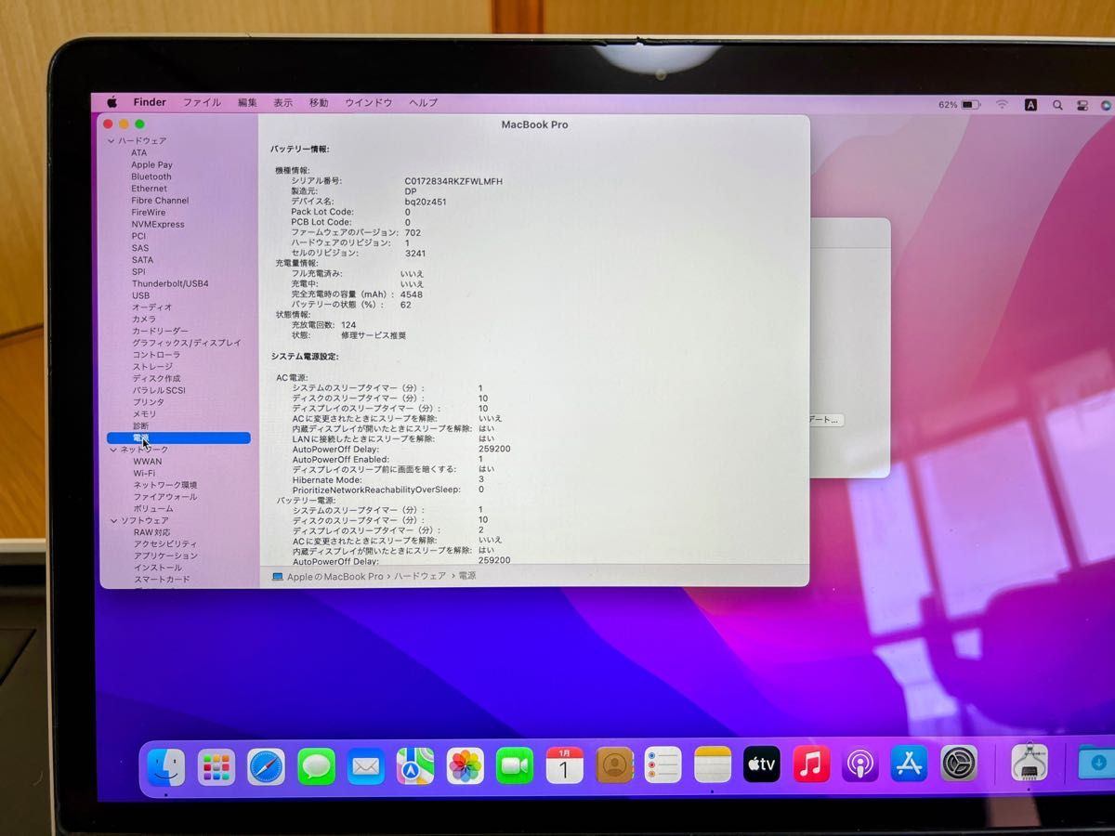Screen dimensions: 1115x836
Task: Open the ウインドウ menu
Action: point(369,103)
